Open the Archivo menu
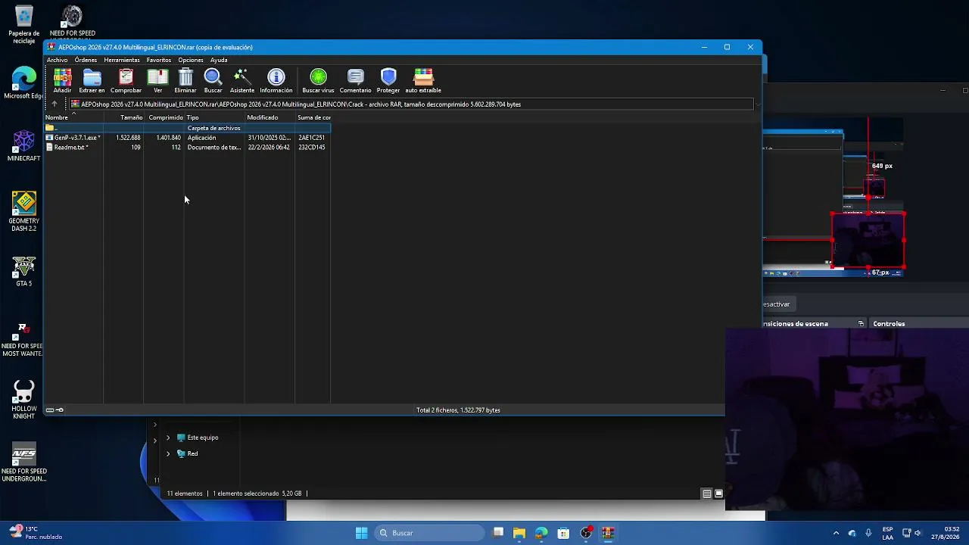Screen dimensions: 969x545 pos(57,60)
